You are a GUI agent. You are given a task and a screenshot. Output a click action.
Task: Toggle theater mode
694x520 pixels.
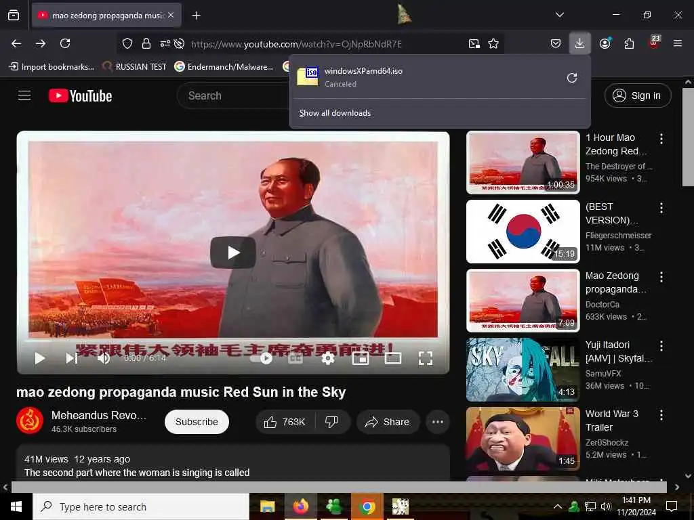(393, 358)
